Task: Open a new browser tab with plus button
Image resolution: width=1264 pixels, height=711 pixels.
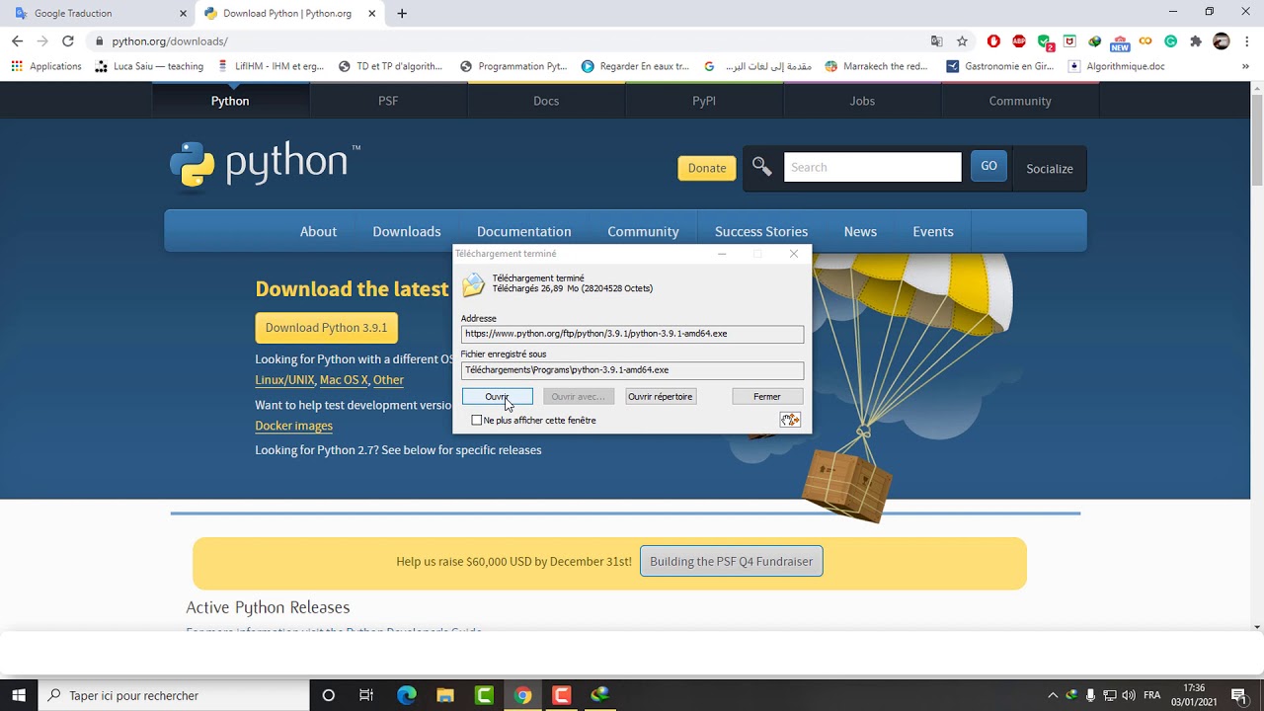Action: pos(402,14)
